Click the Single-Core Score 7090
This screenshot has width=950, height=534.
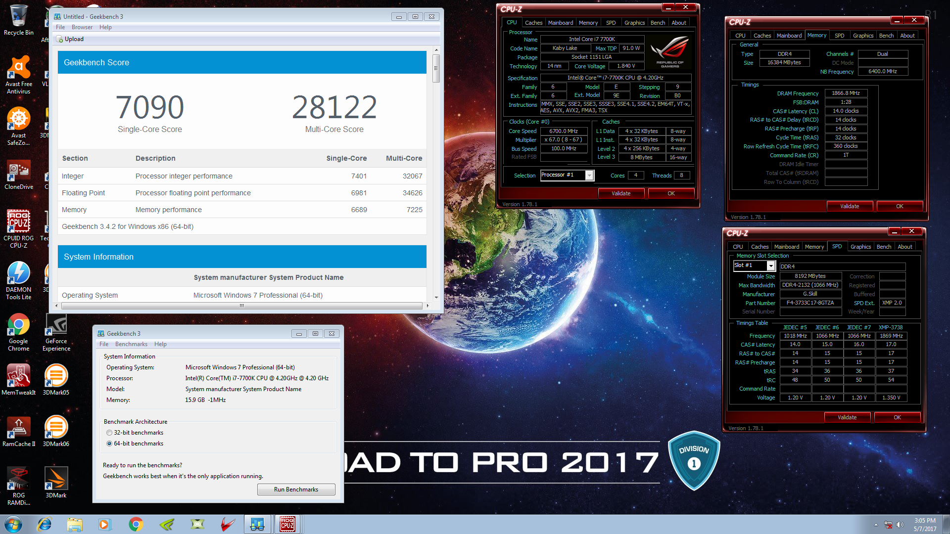click(x=149, y=107)
